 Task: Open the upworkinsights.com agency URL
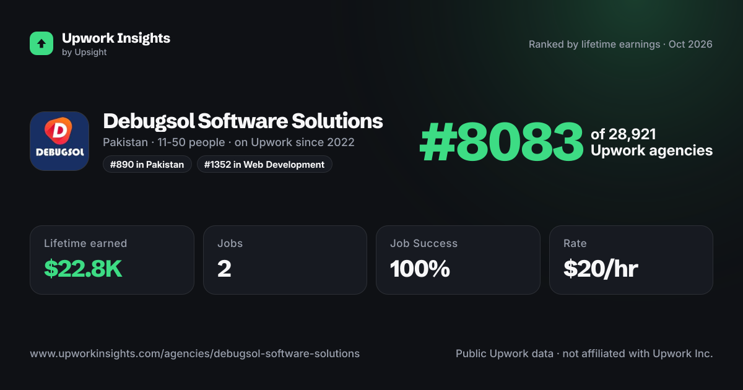click(194, 354)
